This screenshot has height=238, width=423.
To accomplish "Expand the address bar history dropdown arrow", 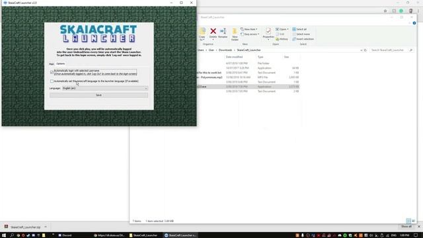I will [x=362, y=50].
